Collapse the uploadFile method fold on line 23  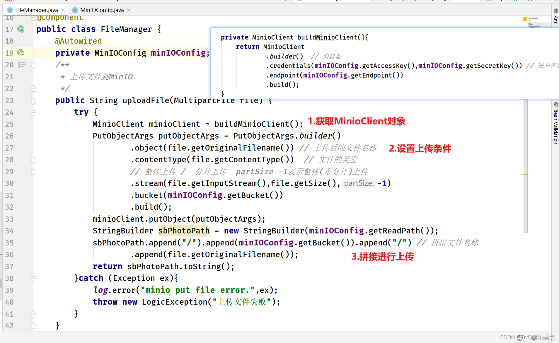33,101
